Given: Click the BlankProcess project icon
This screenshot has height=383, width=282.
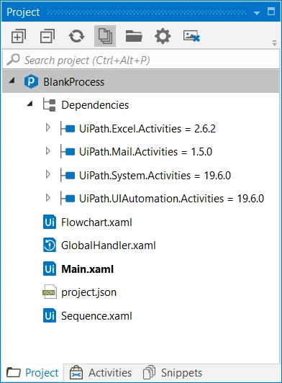Looking at the screenshot, I should point(31,81).
